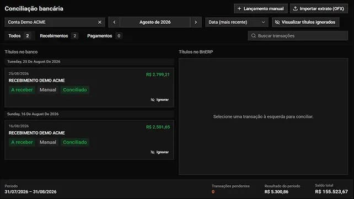Click the A receber tag on 16/08 transaction

click(x=22, y=142)
